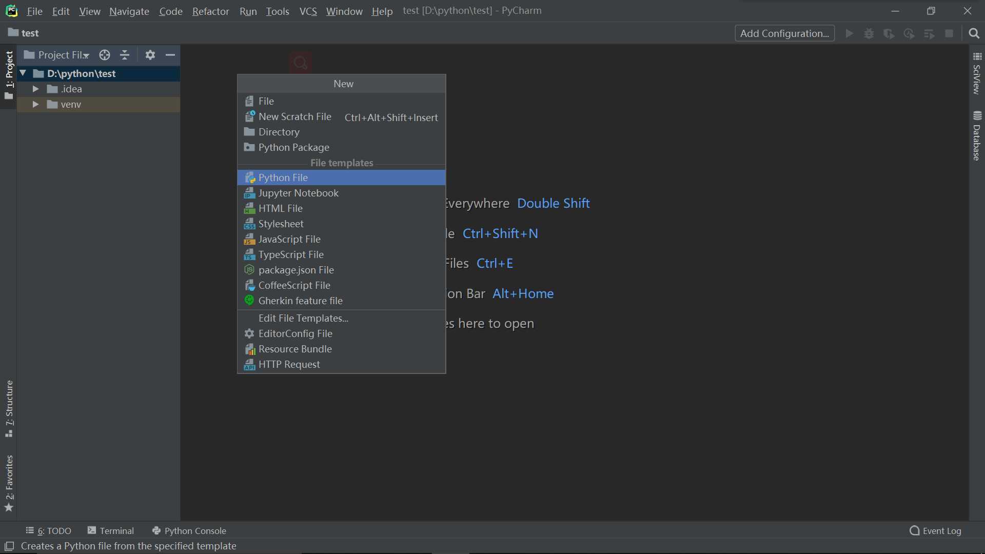Click the Concurrency Diagram run icon
The image size is (985, 554).
929,33
